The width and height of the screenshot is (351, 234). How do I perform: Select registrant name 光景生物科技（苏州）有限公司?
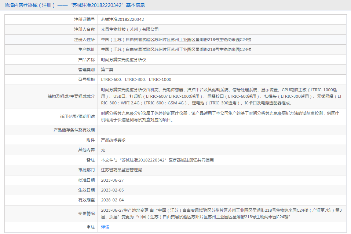(129, 29)
